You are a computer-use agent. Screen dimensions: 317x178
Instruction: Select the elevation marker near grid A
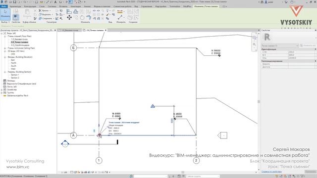click(65, 143)
